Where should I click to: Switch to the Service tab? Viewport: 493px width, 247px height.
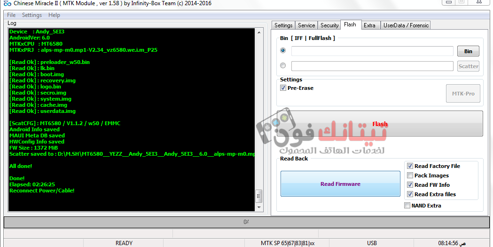[x=306, y=25]
